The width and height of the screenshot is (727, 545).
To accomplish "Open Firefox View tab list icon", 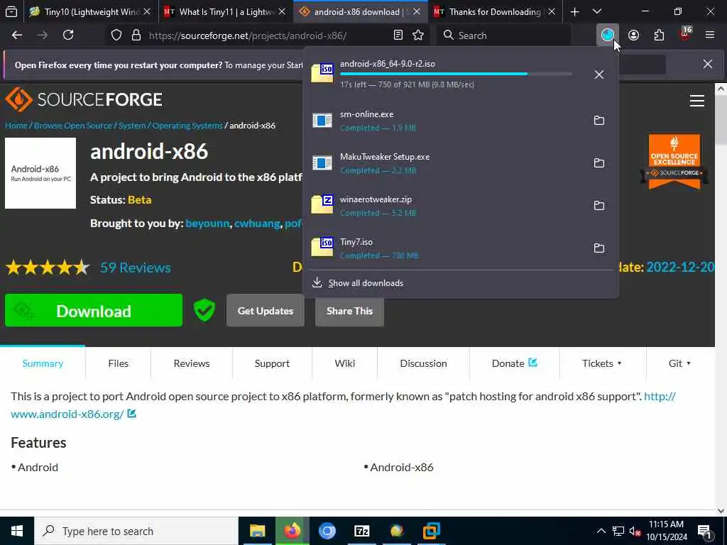I will pyautogui.click(x=11, y=11).
